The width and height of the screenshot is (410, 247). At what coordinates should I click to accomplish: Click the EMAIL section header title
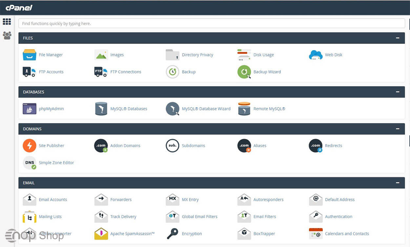coord(29,183)
